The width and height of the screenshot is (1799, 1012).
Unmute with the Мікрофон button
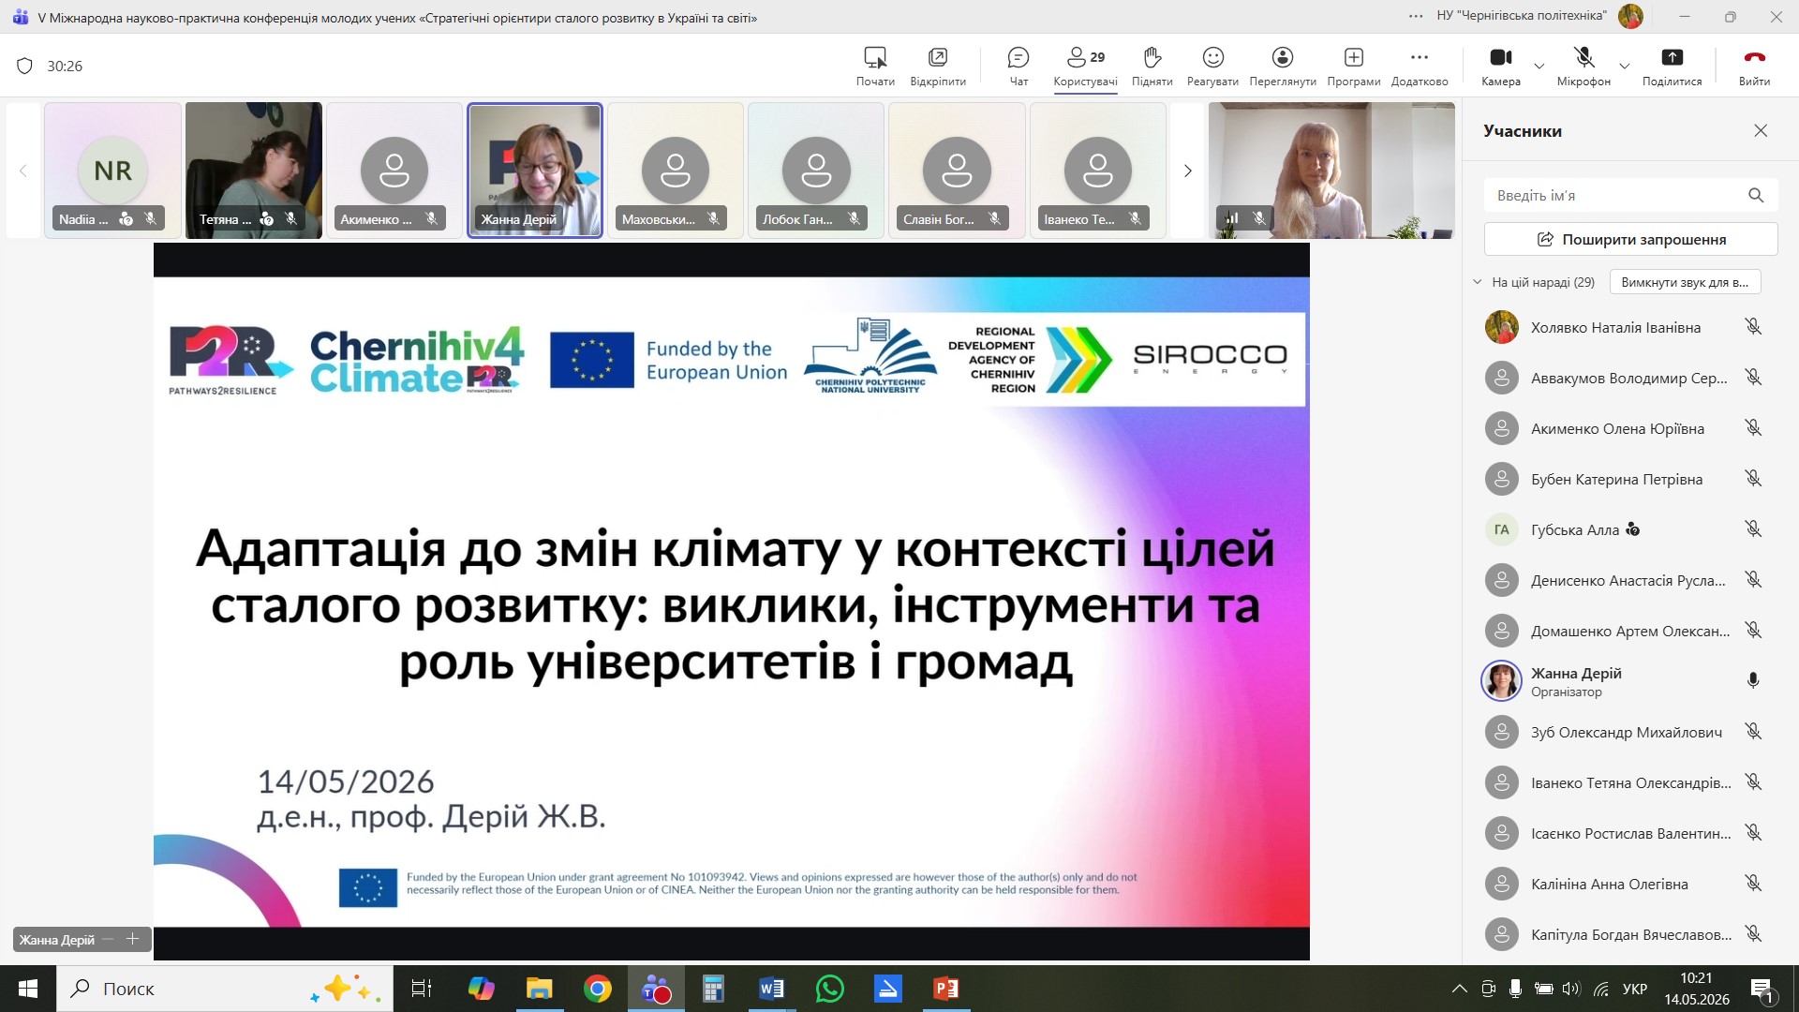[x=1583, y=67]
